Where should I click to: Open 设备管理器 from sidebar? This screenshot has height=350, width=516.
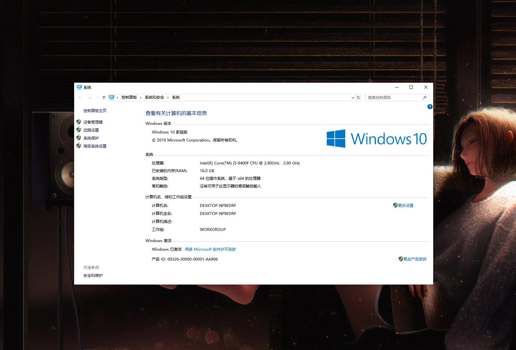(x=93, y=122)
